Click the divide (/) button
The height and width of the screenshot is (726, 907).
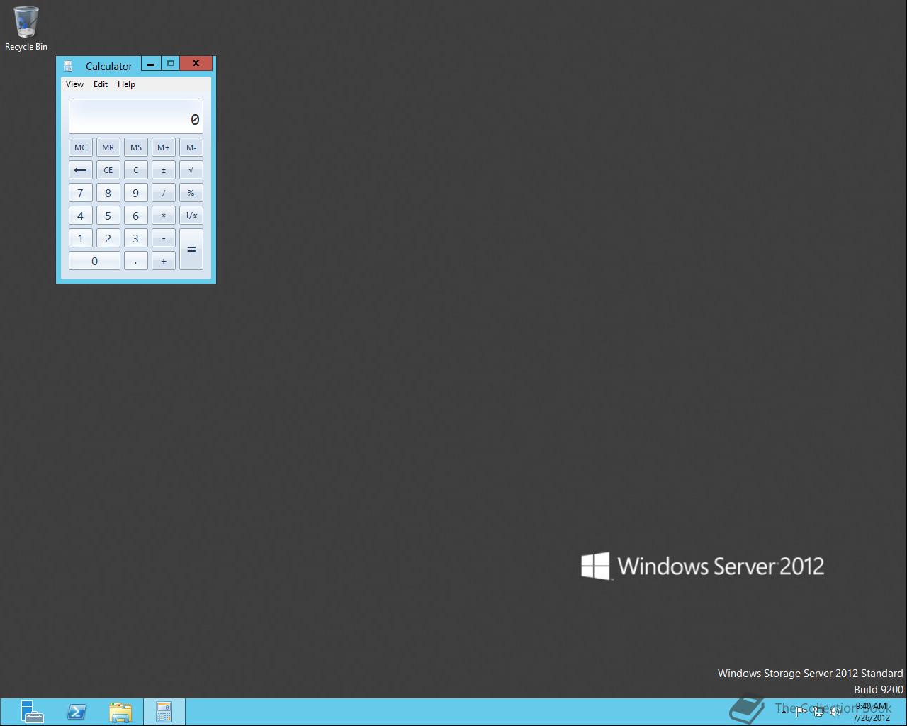(164, 193)
